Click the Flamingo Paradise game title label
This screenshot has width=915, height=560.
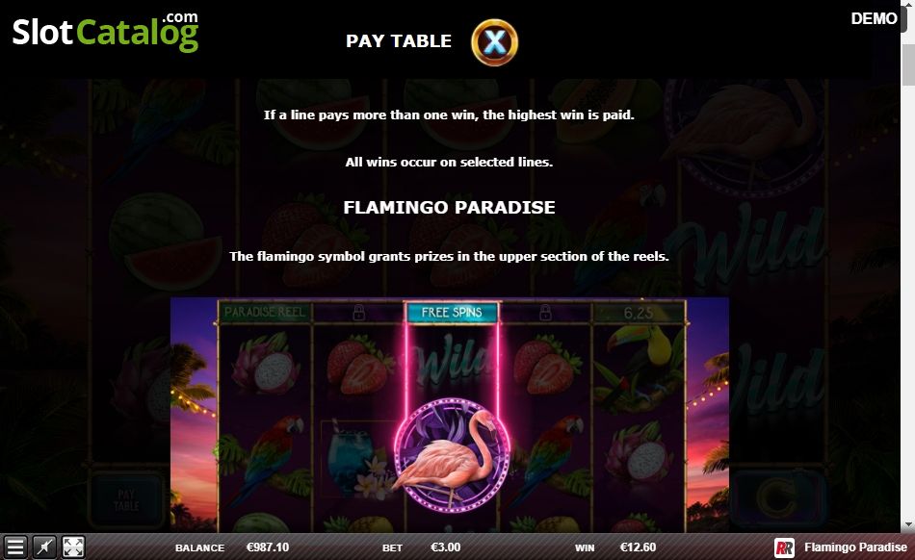pos(855,547)
